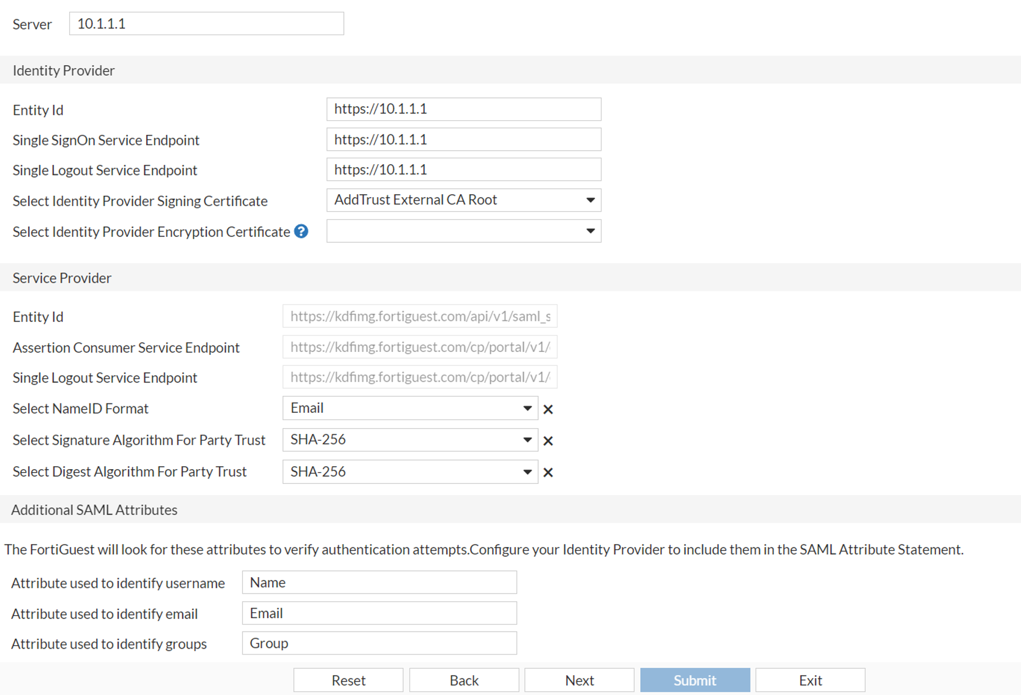Click the Single SignOn Service Endpoint field
The height and width of the screenshot is (695, 1021).
[464, 139]
